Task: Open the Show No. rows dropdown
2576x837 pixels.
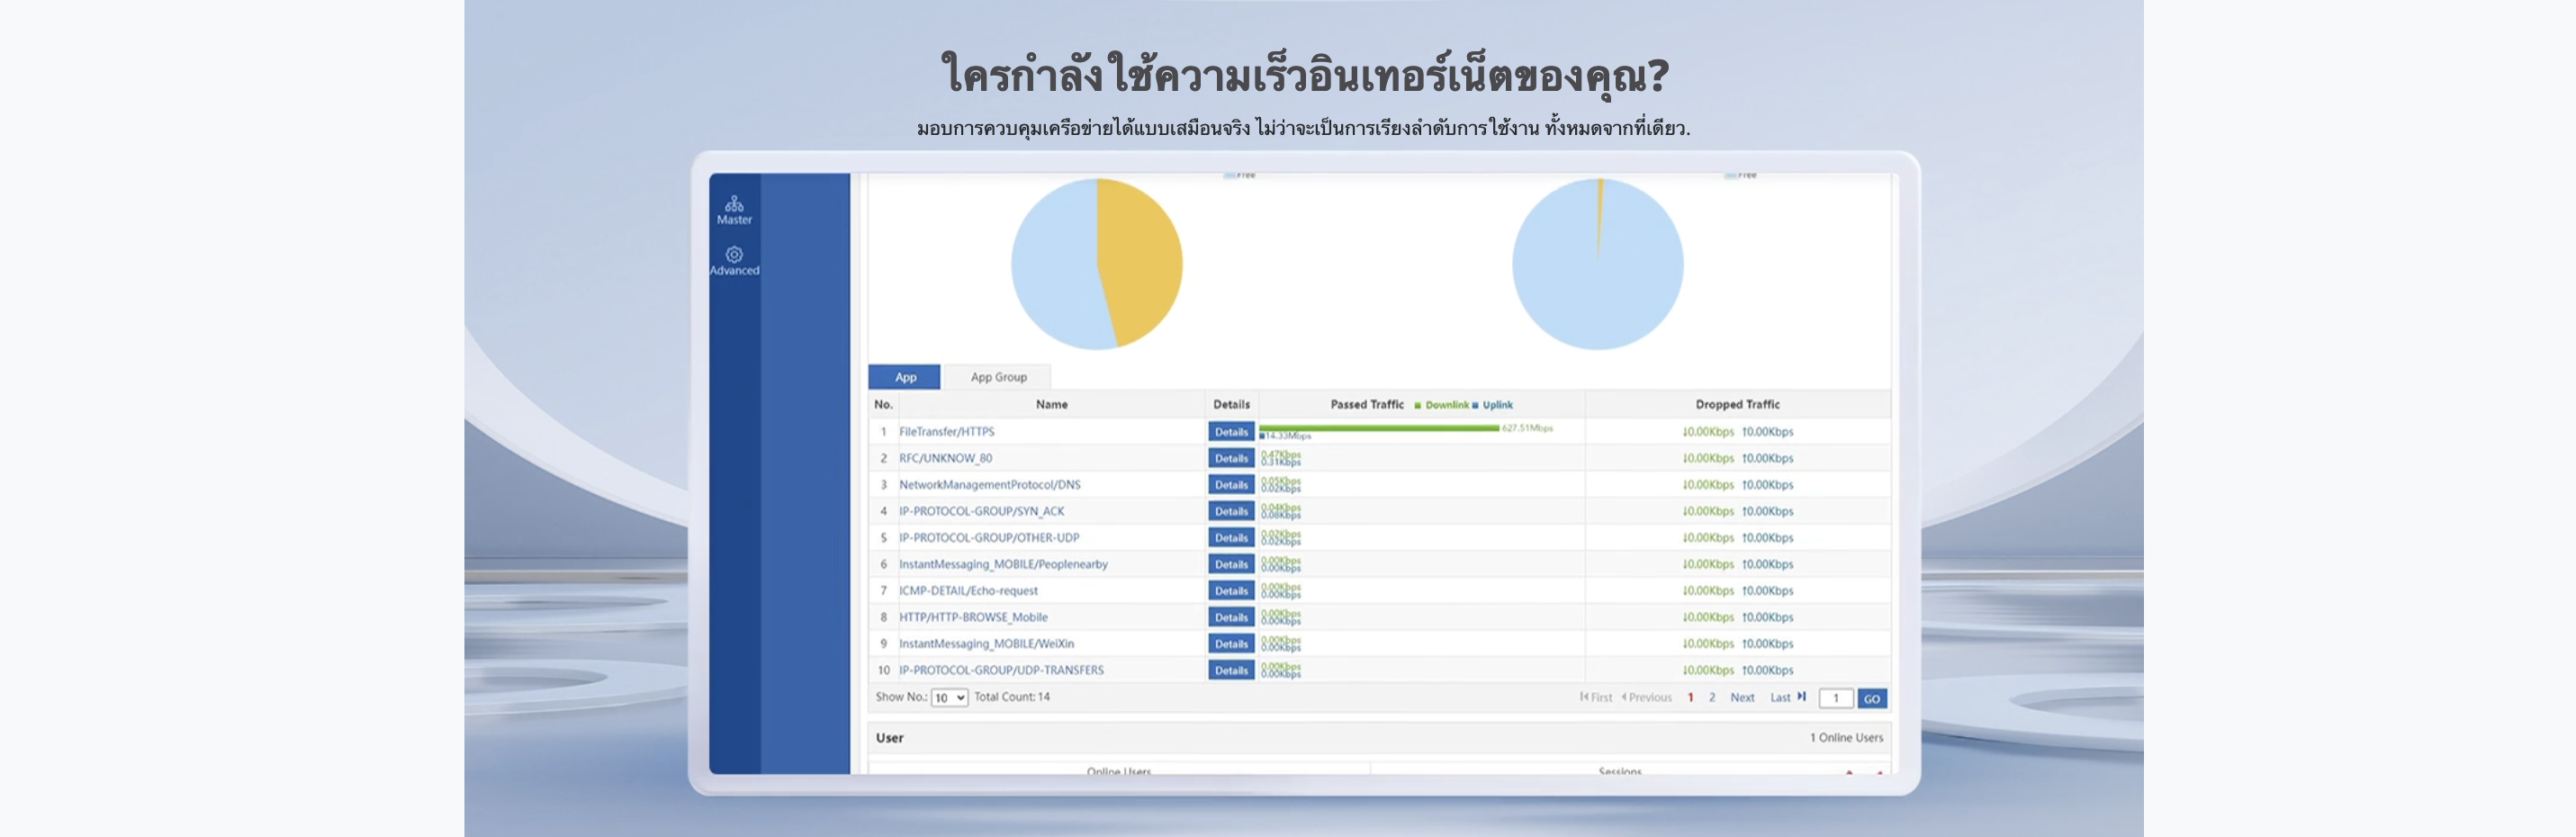Action: pyautogui.click(x=948, y=698)
